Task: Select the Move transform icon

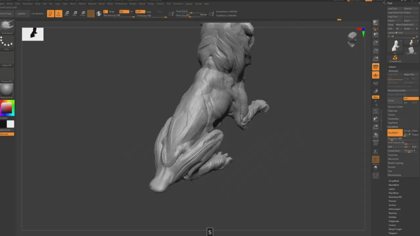Action: (x=67, y=13)
